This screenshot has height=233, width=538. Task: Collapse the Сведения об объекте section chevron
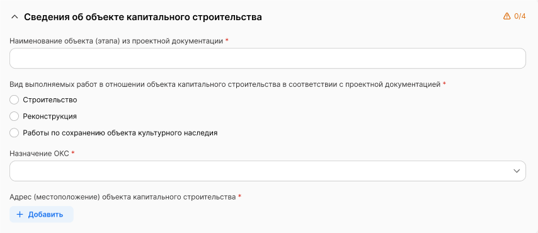[14, 17]
